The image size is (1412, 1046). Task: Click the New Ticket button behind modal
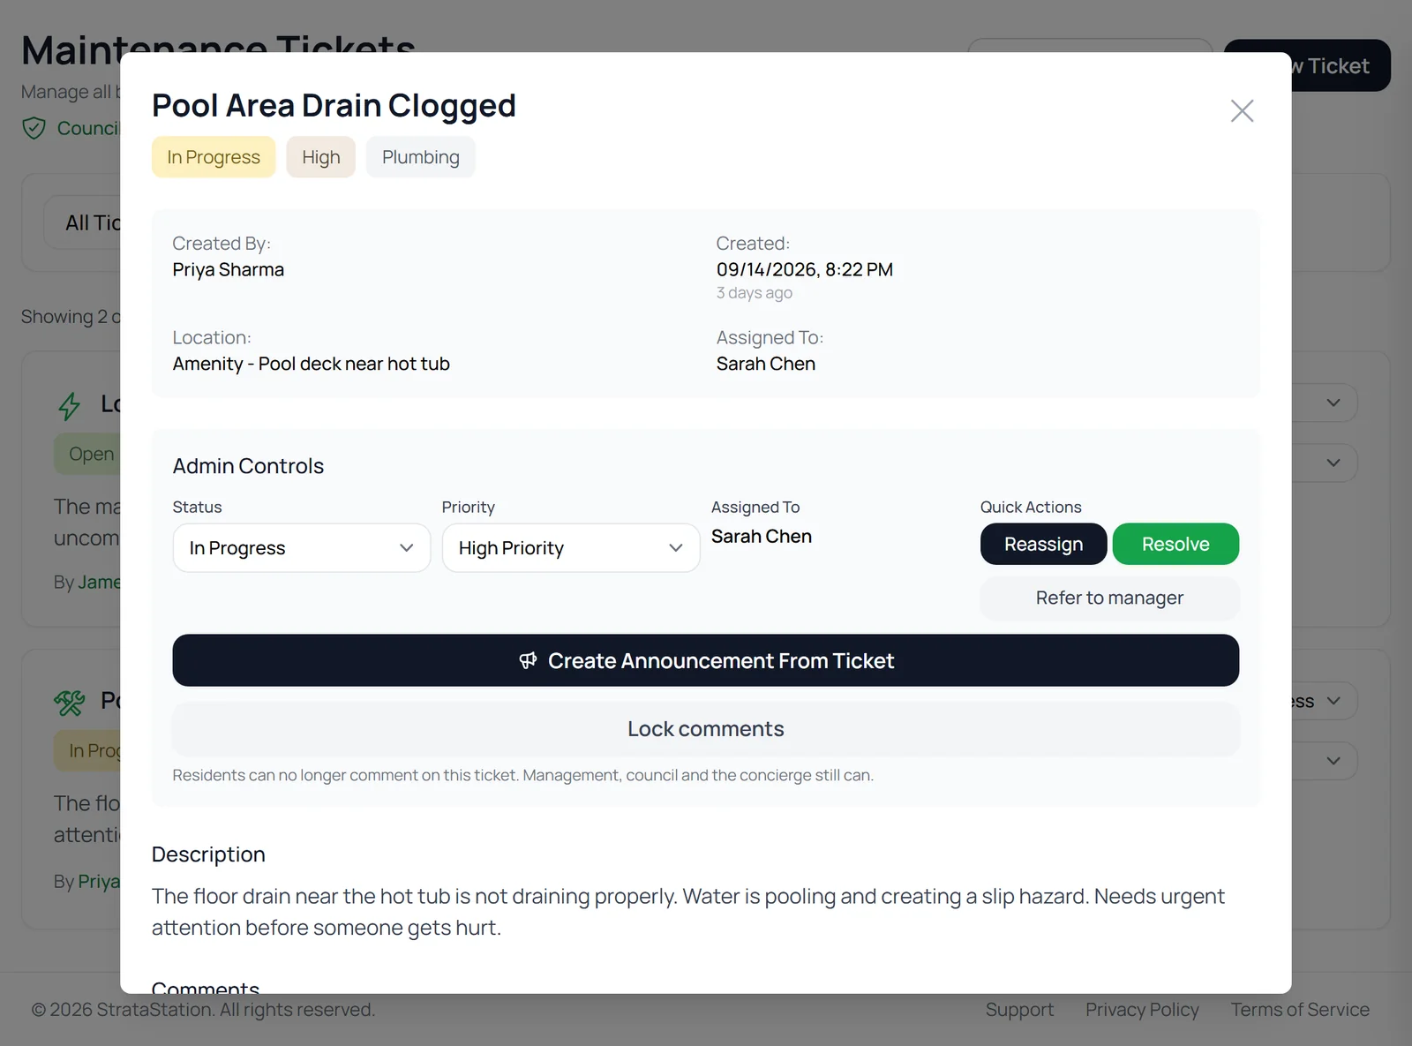(x=1341, y=65)
